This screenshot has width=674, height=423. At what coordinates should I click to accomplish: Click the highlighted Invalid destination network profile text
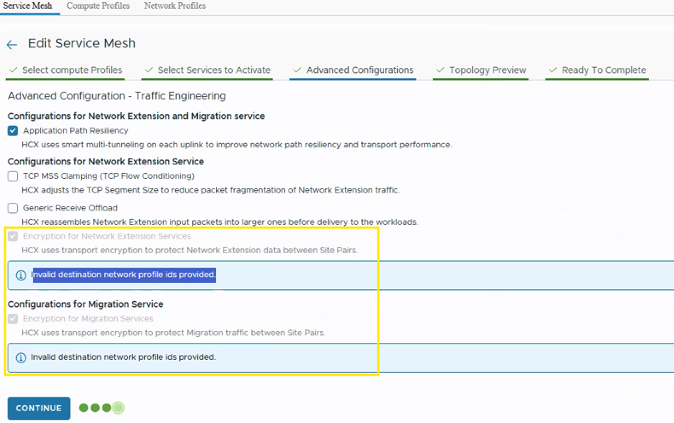pyautogui.click(x=123, y=275)
